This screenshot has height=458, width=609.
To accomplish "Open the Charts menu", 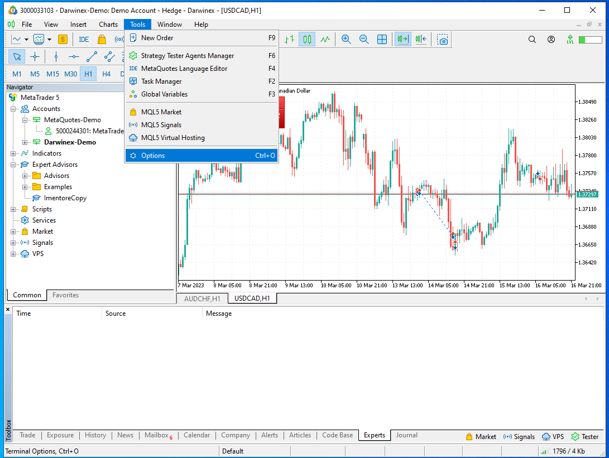I will 108,25.
